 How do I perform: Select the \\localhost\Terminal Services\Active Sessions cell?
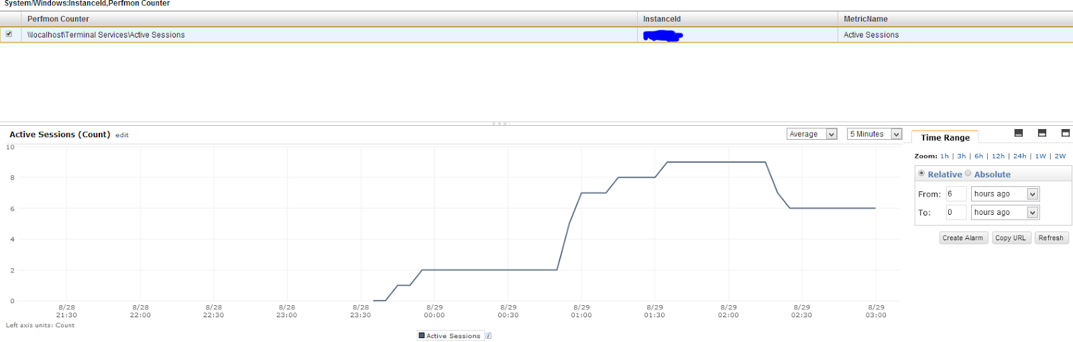[329, 35]
